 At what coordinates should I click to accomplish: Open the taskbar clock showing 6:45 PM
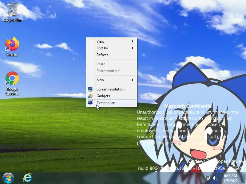click(x=230, y=178)
